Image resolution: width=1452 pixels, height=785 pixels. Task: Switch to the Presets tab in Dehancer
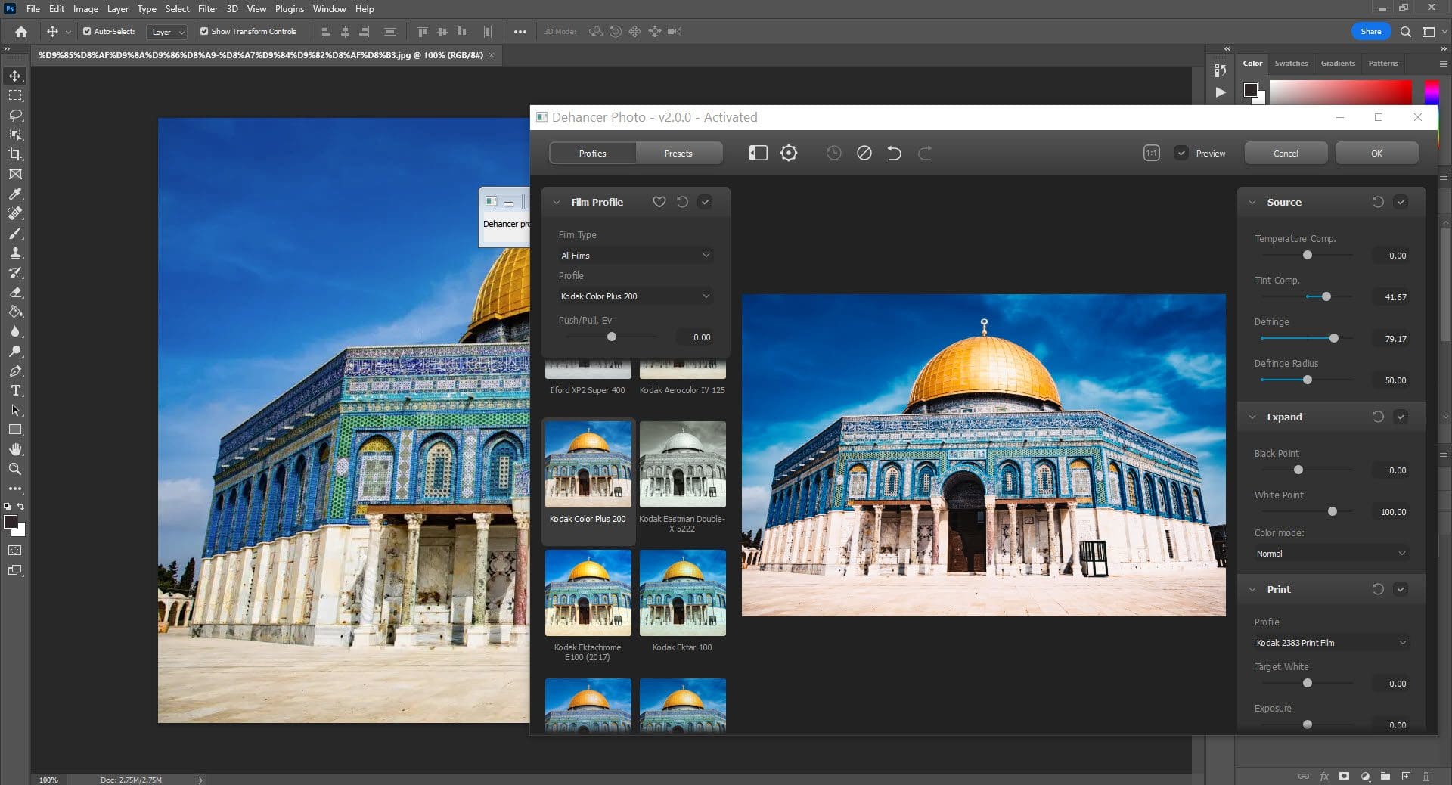coord(678,154)
